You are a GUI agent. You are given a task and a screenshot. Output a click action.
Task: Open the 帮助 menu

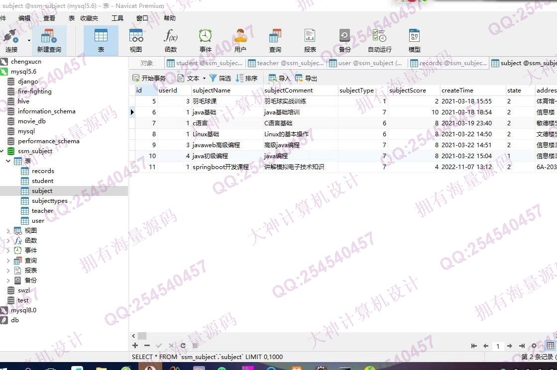click(x=169, y=18)
